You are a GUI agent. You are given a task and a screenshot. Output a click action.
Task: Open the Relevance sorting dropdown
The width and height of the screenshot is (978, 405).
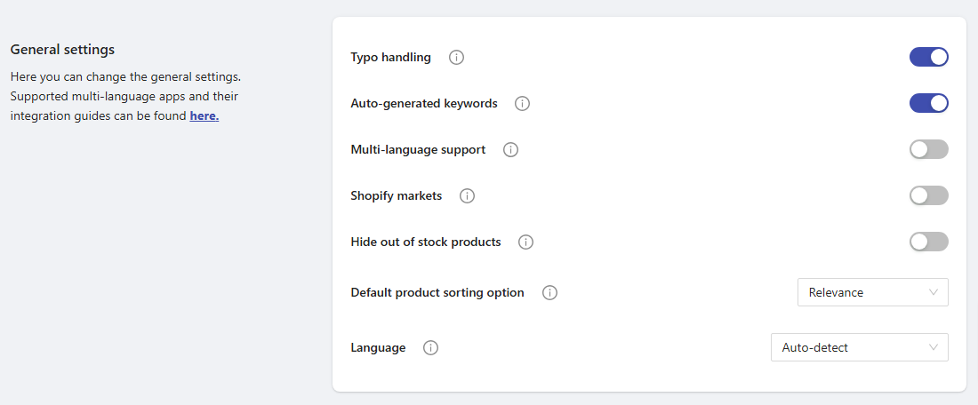coord(872,292)
